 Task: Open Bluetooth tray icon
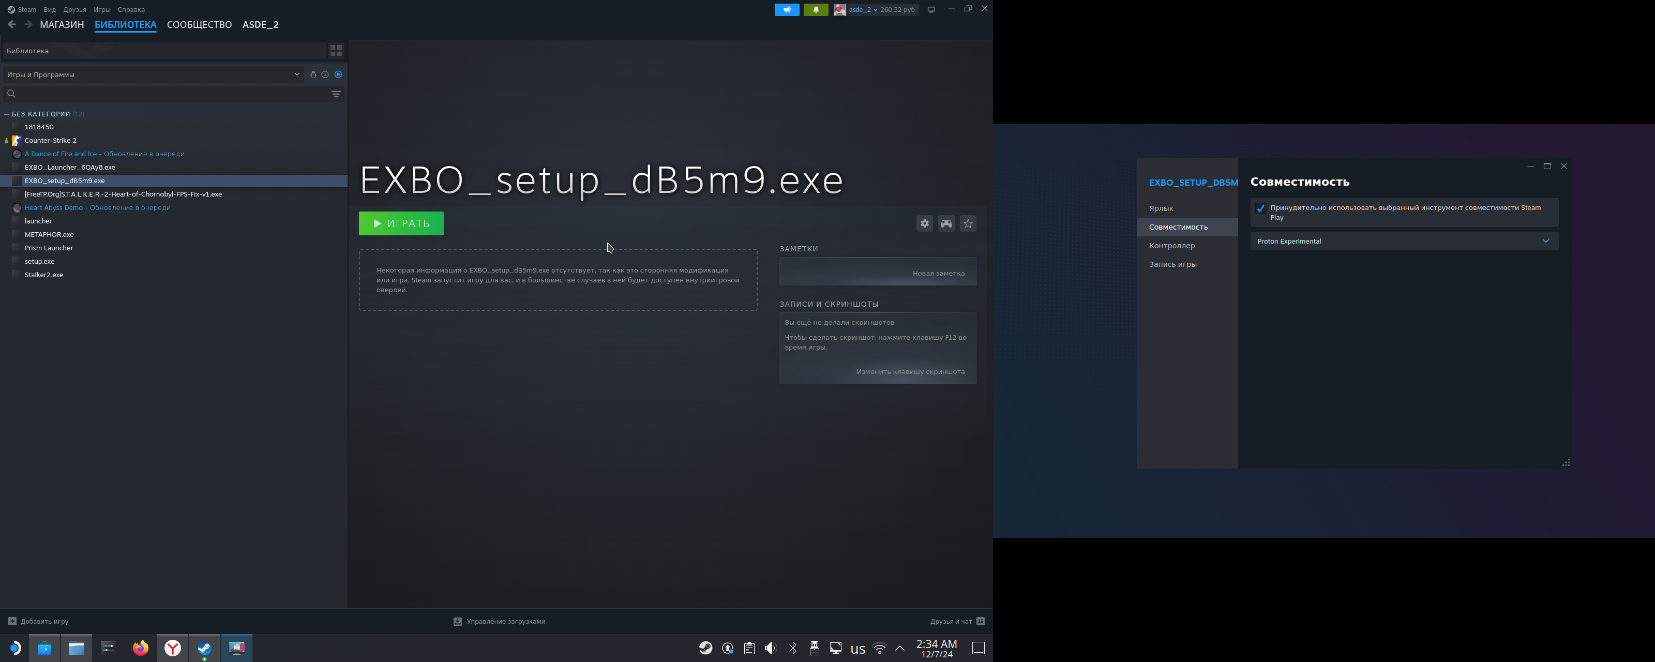point(793,648)
